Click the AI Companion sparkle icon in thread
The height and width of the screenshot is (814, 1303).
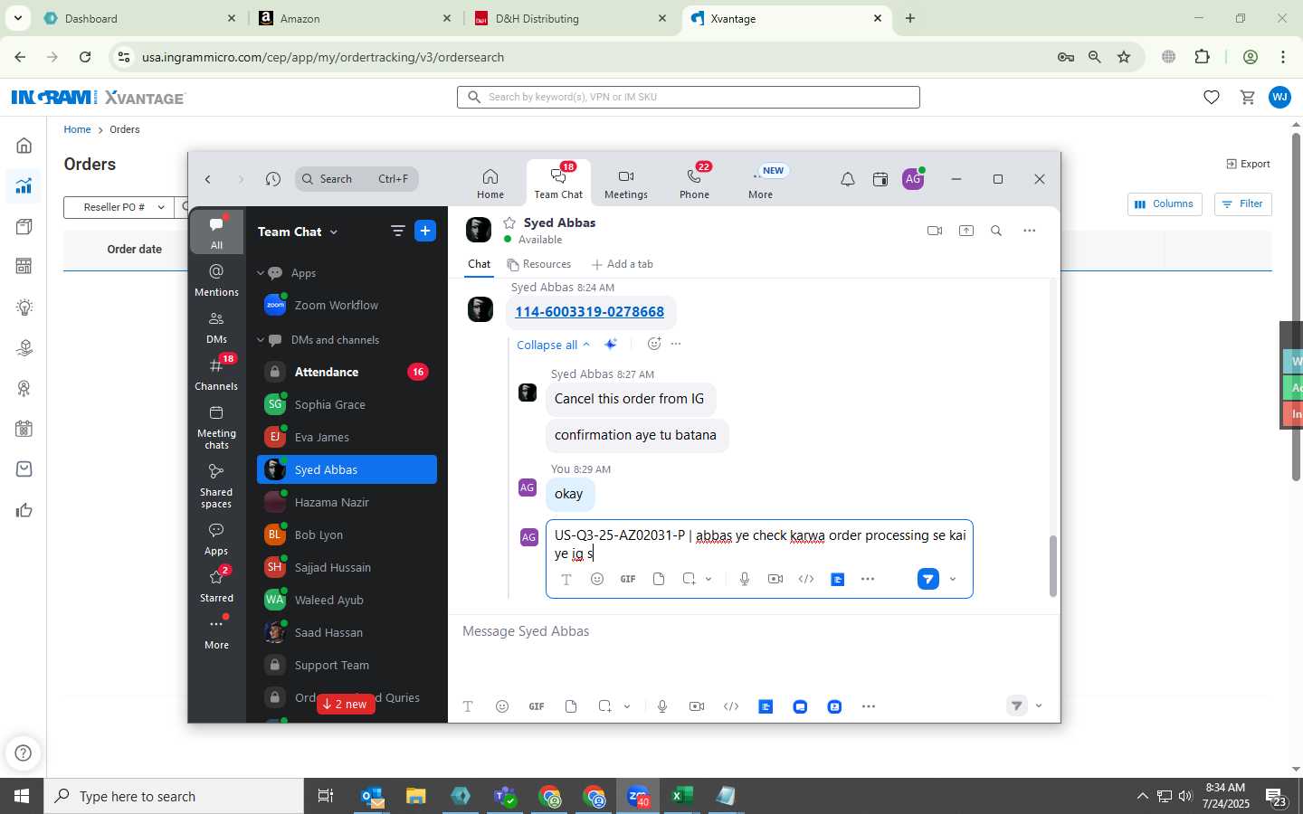point(611,344)
